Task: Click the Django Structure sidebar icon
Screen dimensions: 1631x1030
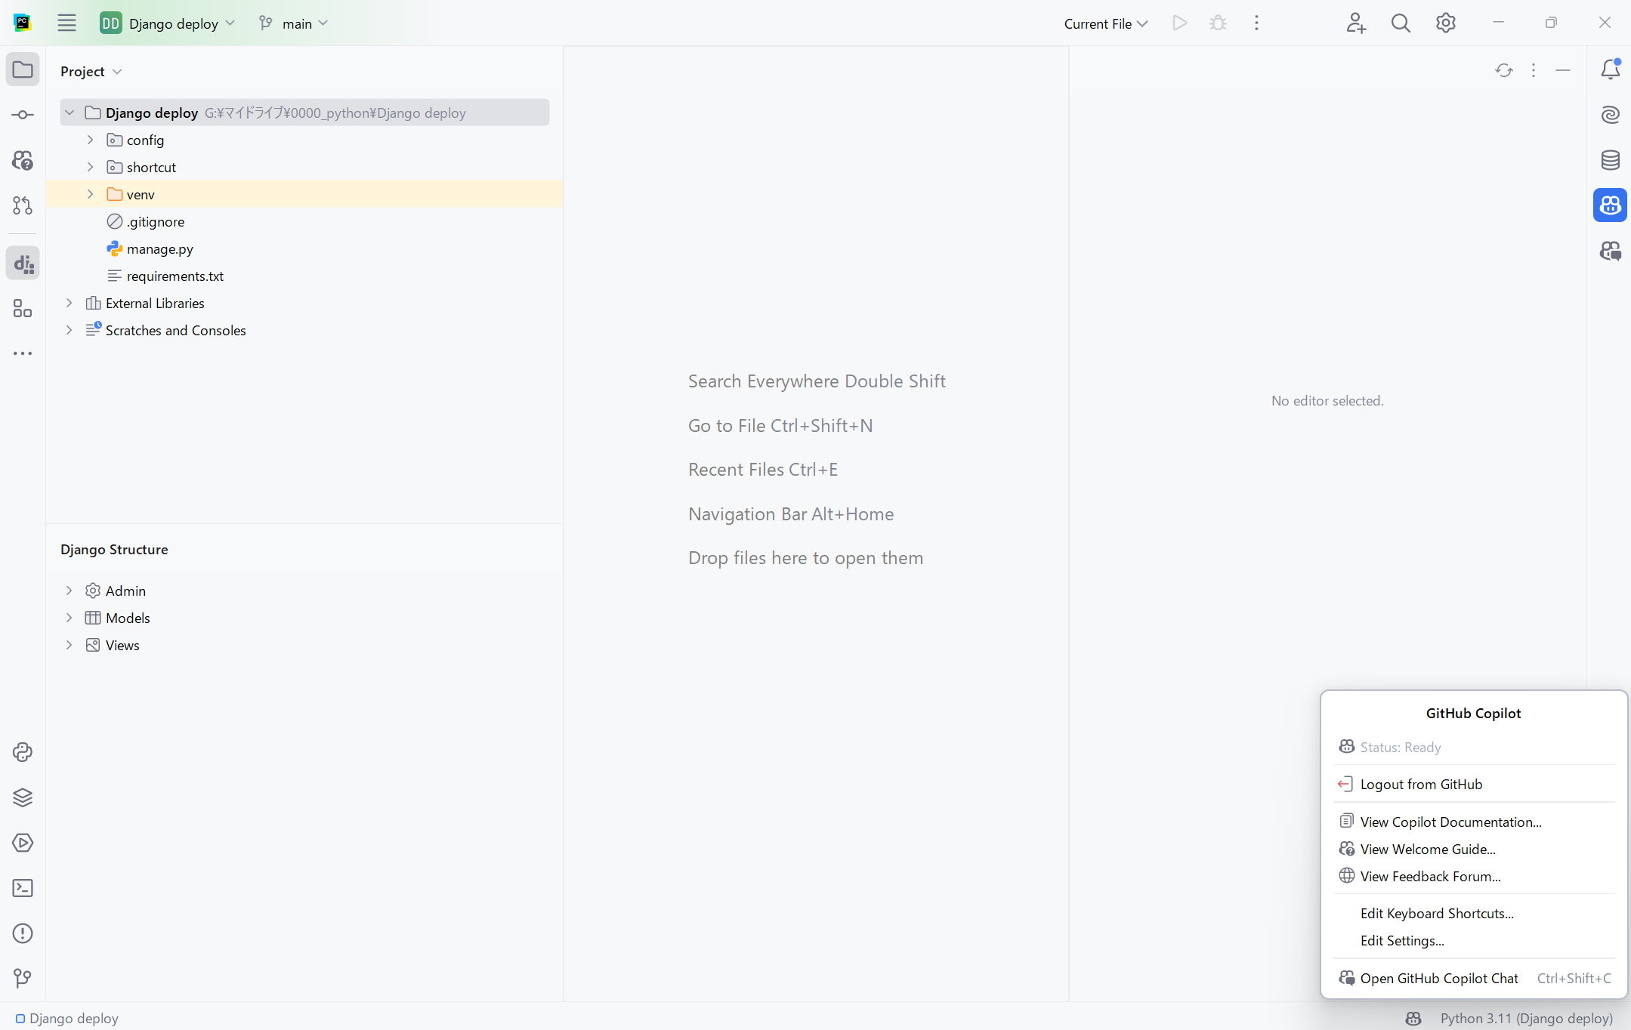Action: (x=23, y=264)
